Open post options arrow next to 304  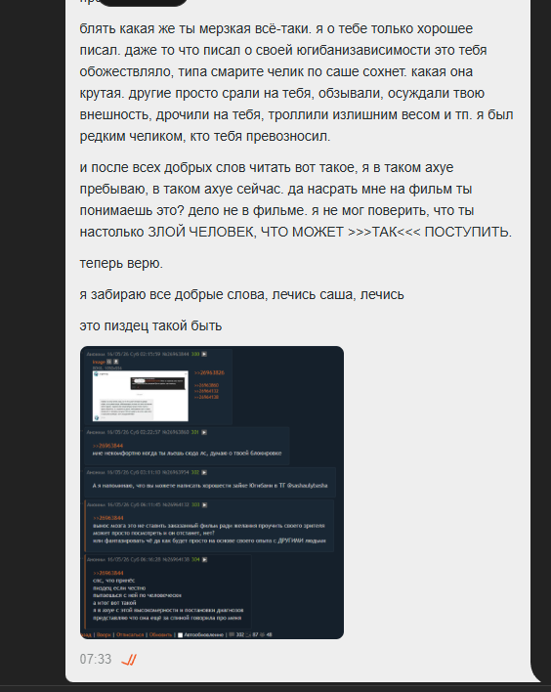point(204,560)
